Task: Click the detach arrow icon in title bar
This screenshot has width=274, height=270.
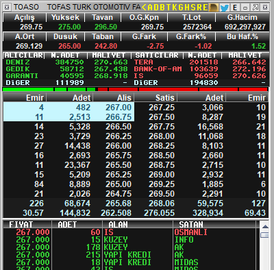Action: click(256, 8)
